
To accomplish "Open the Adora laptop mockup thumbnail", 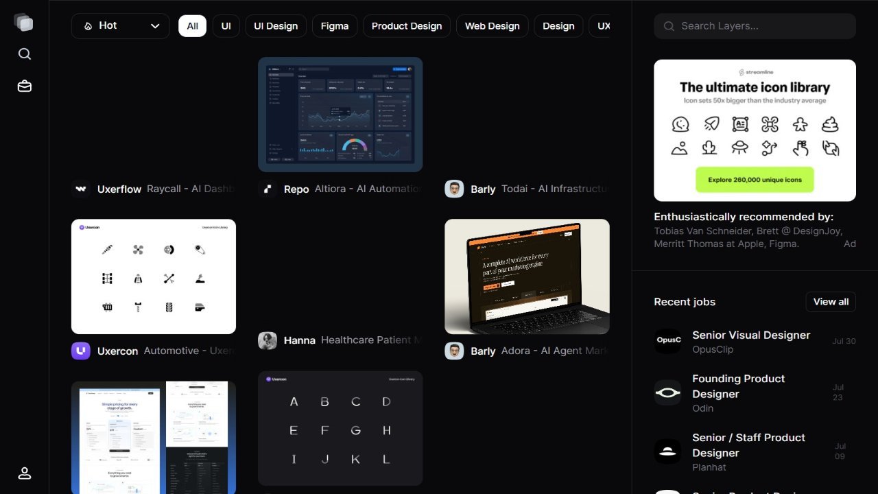I will (x=527, y=277).
